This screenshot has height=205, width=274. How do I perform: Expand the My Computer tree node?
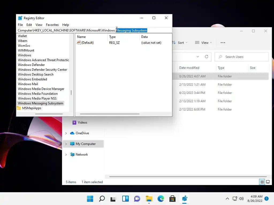tap(66, 144)
